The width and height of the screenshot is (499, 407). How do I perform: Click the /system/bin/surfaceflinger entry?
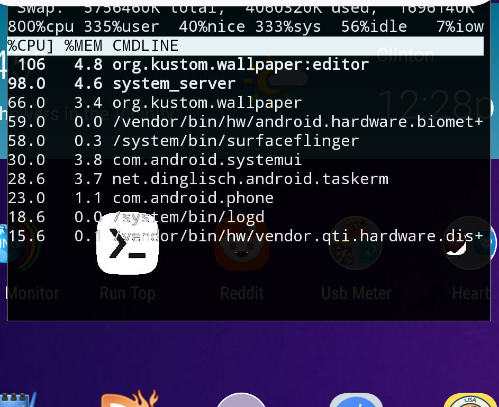click(235, 141)
